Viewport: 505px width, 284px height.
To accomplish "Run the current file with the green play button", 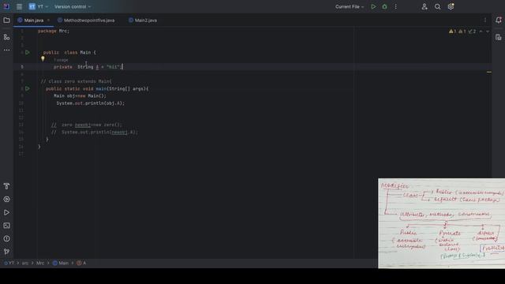I will (x=373, y=6).
